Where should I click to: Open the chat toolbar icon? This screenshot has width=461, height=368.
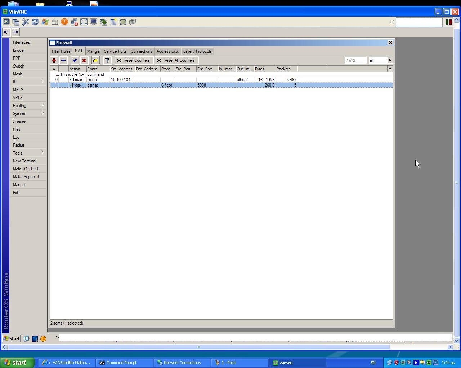point(133,22)
